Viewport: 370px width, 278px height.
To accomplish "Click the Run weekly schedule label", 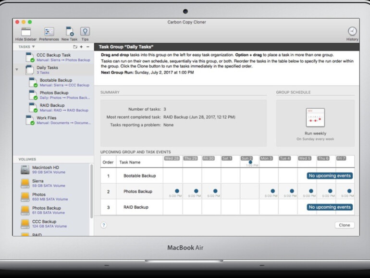I will tap(315, 133).
